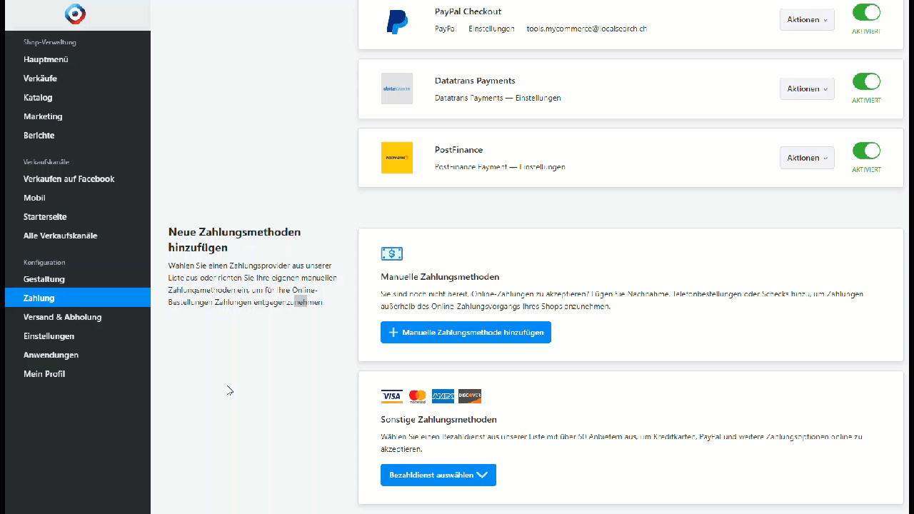
Task: Click Einstellungen link under Datatrans Payments
Action: coord(538,98)
